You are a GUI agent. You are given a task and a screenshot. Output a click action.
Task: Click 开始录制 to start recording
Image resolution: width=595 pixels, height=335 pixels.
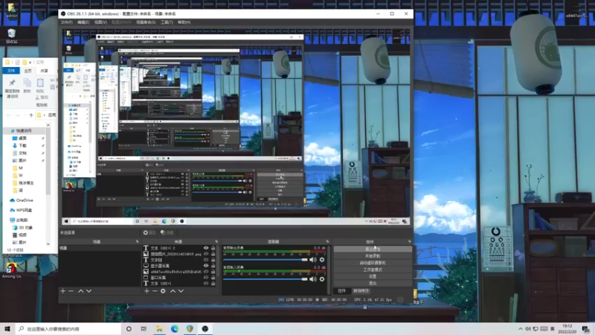(373, 256)
